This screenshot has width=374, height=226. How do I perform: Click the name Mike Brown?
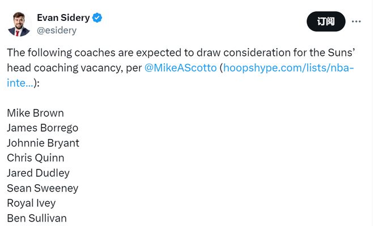click(35, 113)
